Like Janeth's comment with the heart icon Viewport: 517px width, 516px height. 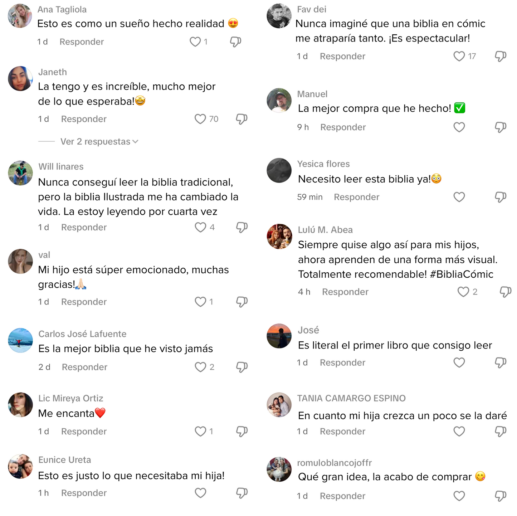pyautogui.click(x=200, y=119)
